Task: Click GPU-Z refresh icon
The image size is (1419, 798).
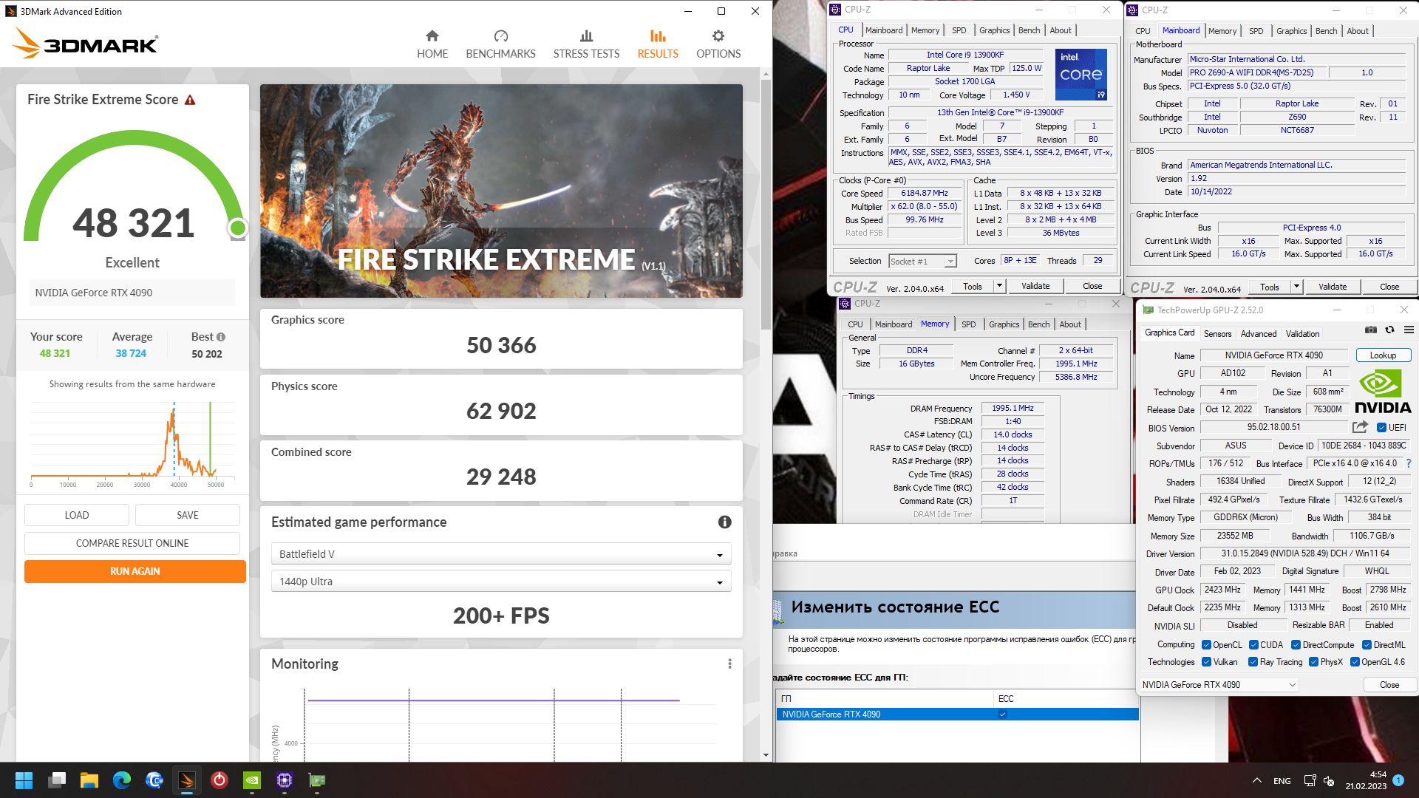Action: (1389, 330)
